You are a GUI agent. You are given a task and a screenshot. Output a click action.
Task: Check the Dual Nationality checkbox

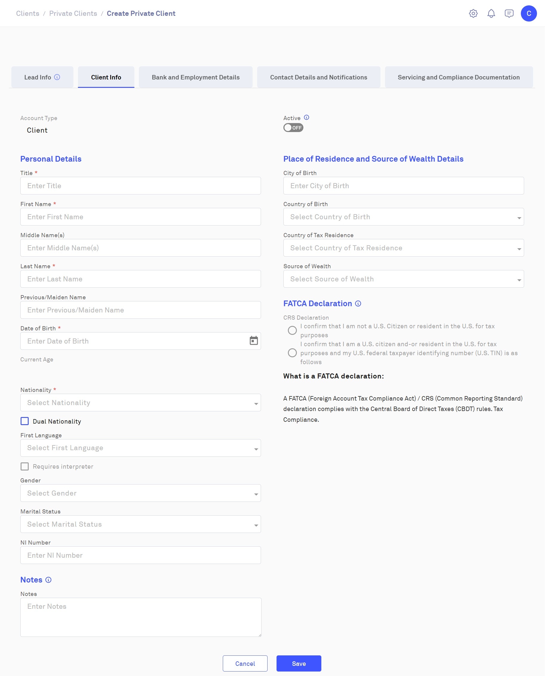pos(24,421)
